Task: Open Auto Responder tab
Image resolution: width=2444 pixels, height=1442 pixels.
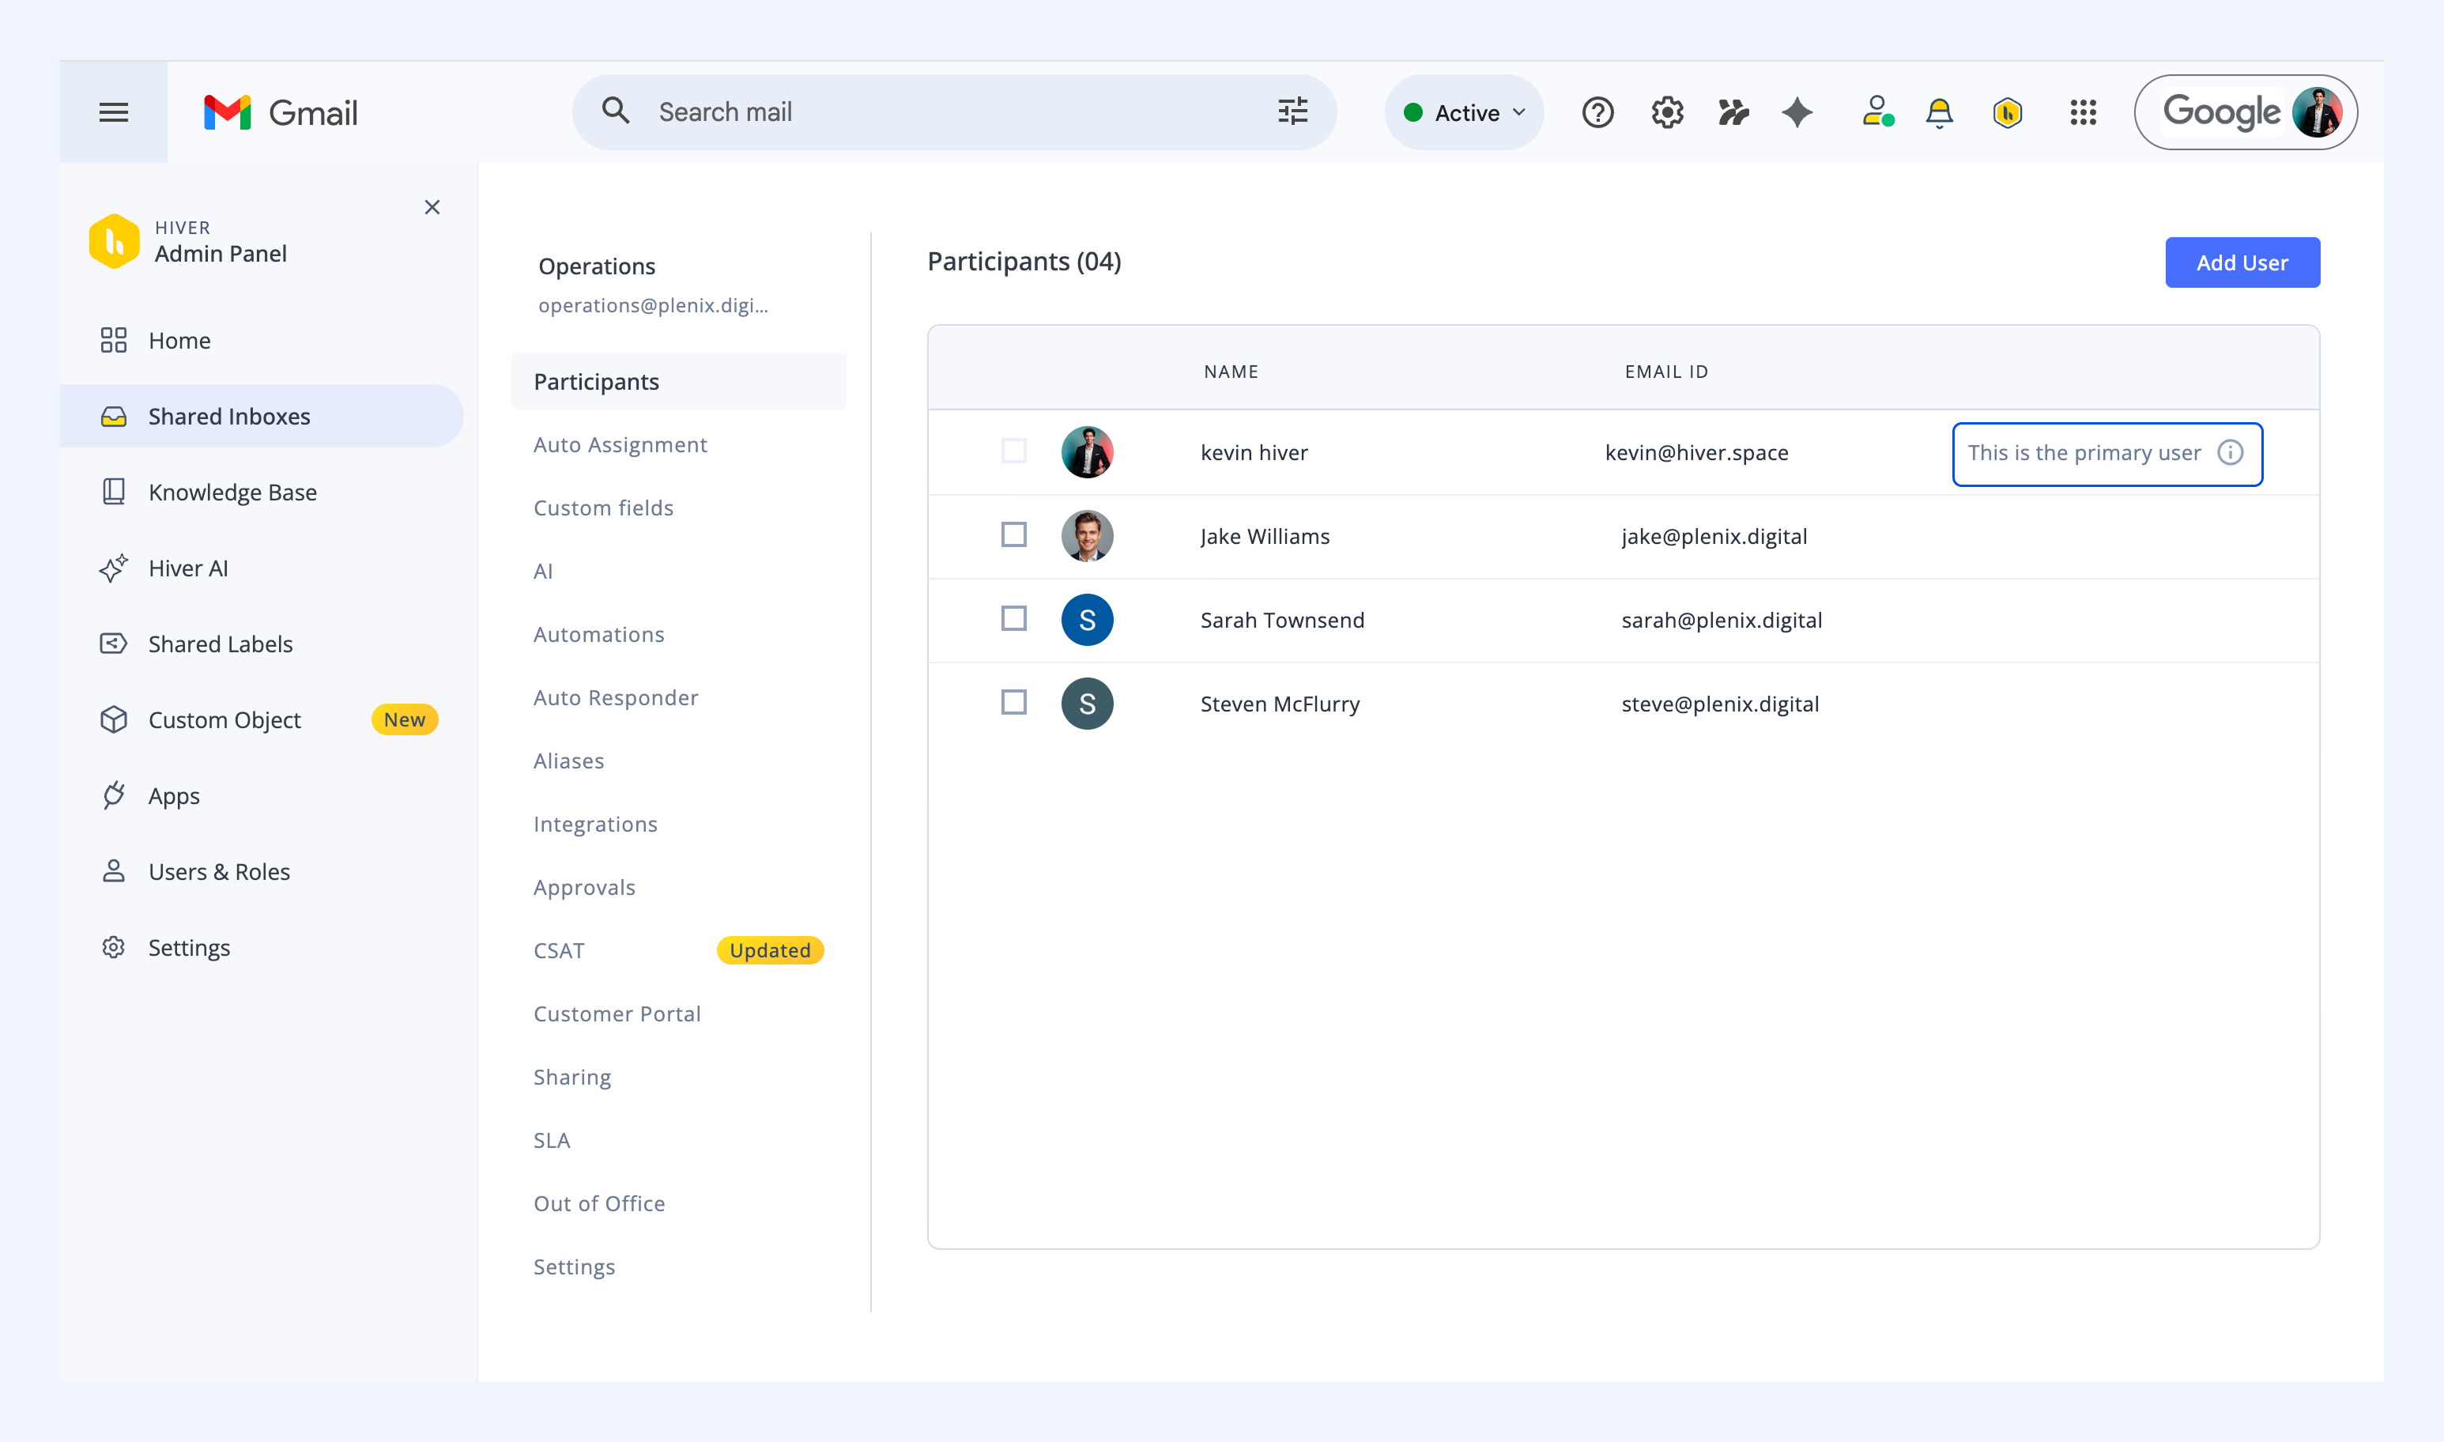Action: pyautogui.click(x=616, y=698)
